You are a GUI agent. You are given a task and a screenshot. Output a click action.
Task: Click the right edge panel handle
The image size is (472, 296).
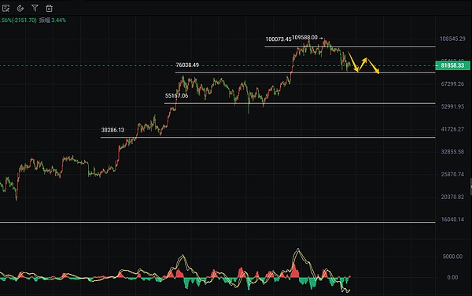pos(470,187)
